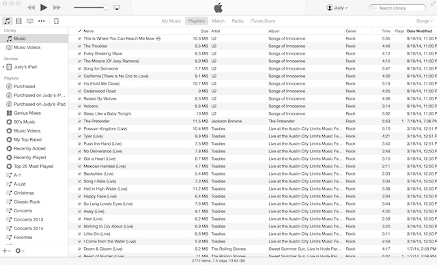Uncheck Backslider (Live) checkbox
The height and width of the screenshot is (265, 437).
click(79, 174)
